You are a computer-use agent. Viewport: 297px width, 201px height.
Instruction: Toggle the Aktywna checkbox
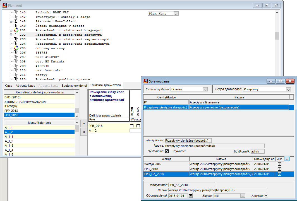(266, 196)
